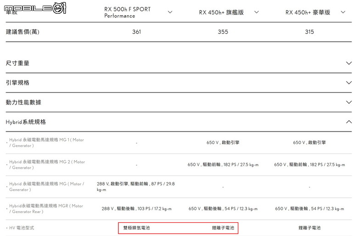Viewport: 358px width, 236px height.
Task: Select the 288 V 驅動後輪 103 PS cell
Action: click(136, 209)
